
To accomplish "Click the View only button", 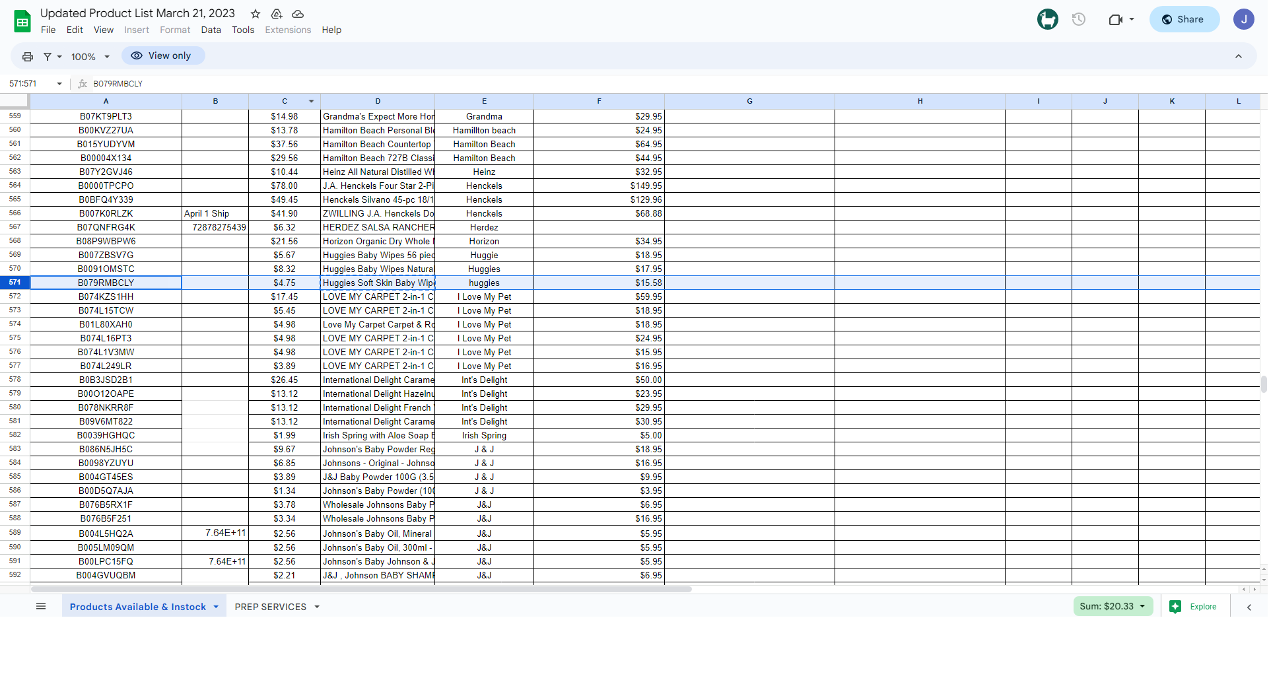I will tap(163, 56).
